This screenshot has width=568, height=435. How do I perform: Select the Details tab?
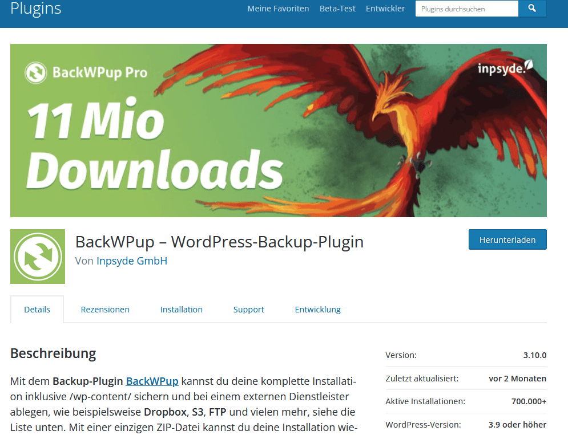point(37,310)
